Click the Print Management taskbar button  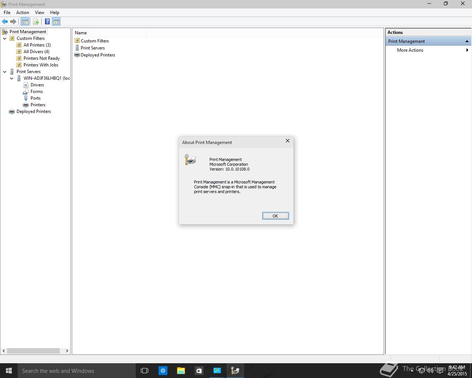235,371
